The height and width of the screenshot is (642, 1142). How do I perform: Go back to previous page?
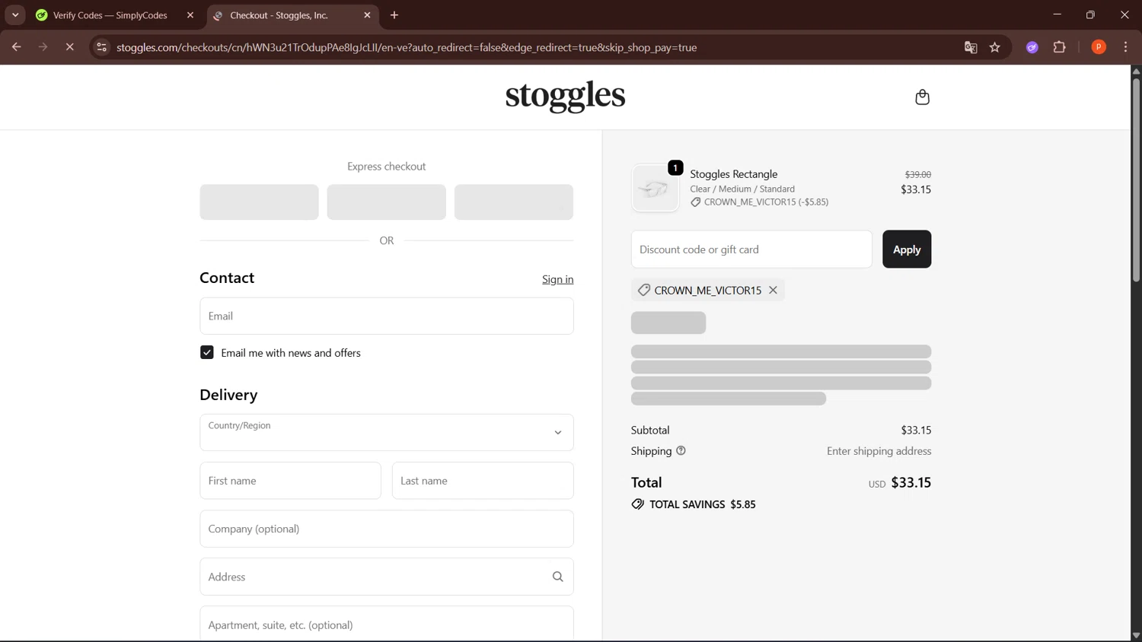tap(16, 47)
